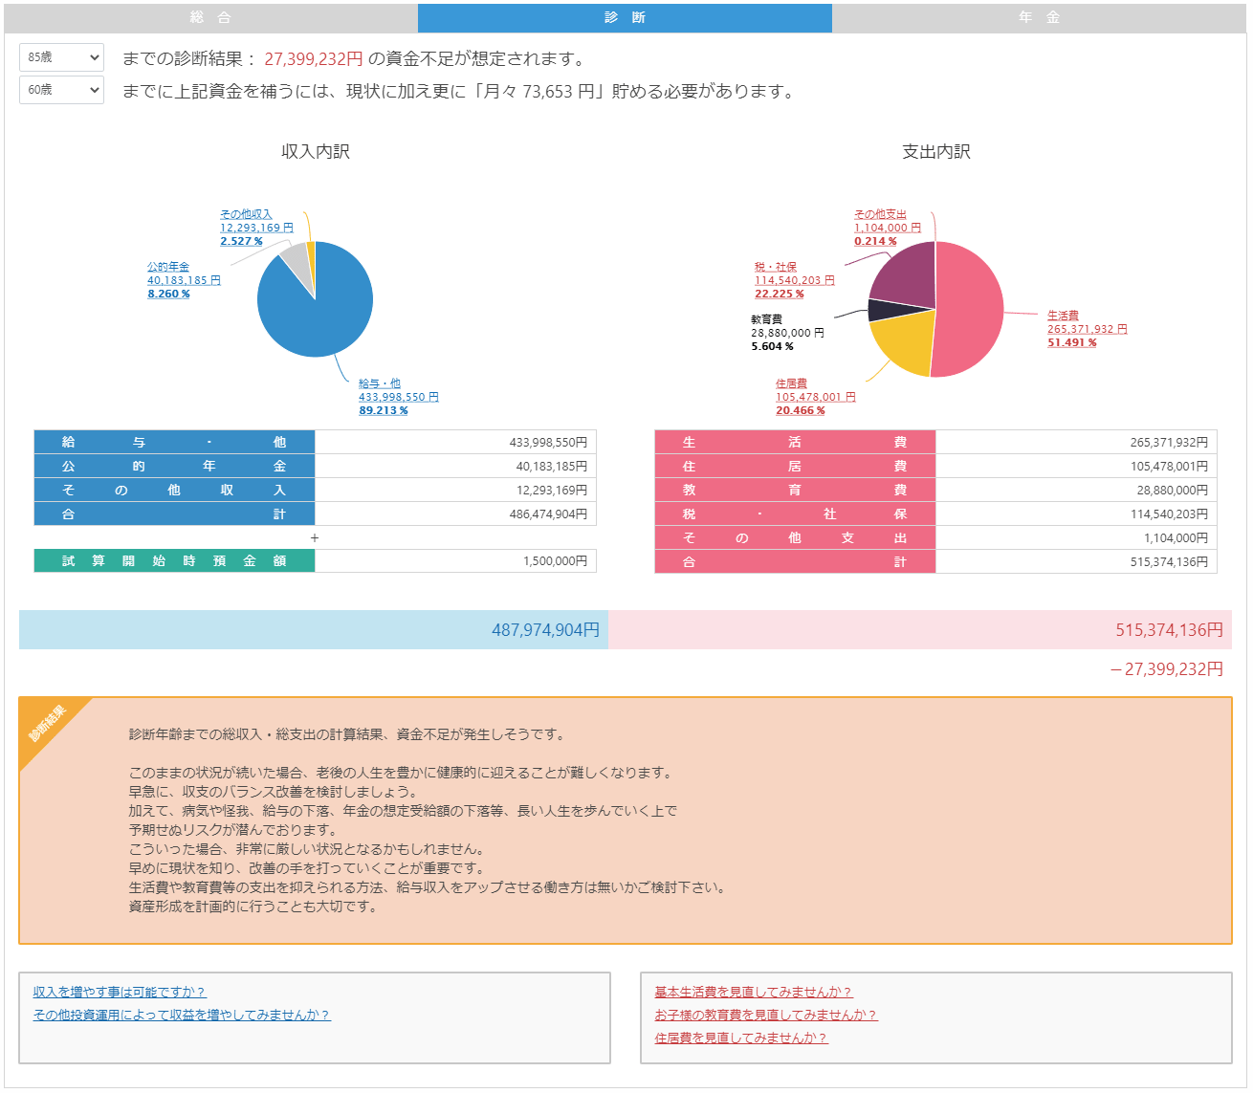
Task: Click the 給与・他 chart label
Action: pyautogui.click(x=380, y=383)
